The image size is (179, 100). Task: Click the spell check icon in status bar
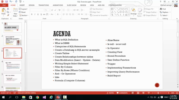coord(15,93)
